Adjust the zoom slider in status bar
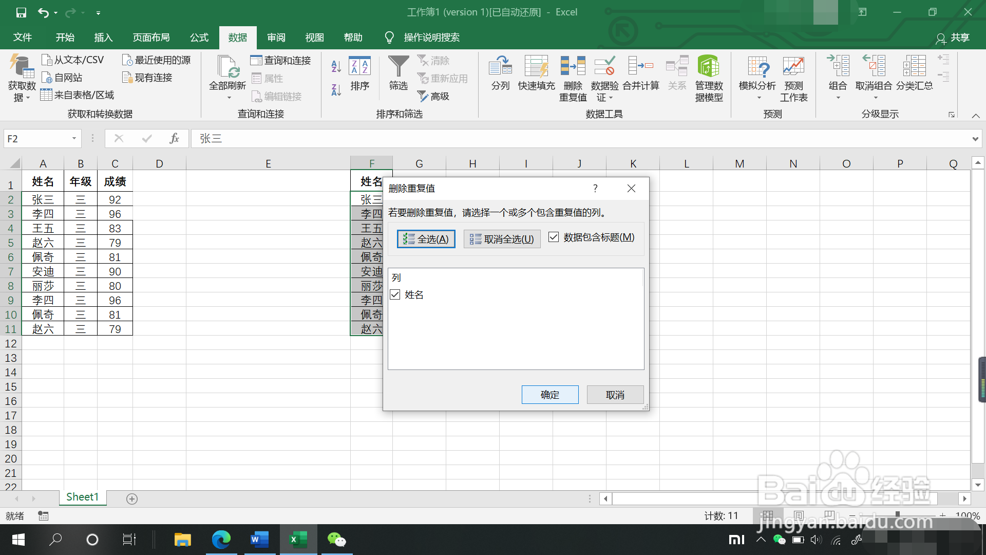 click(897, 515)
